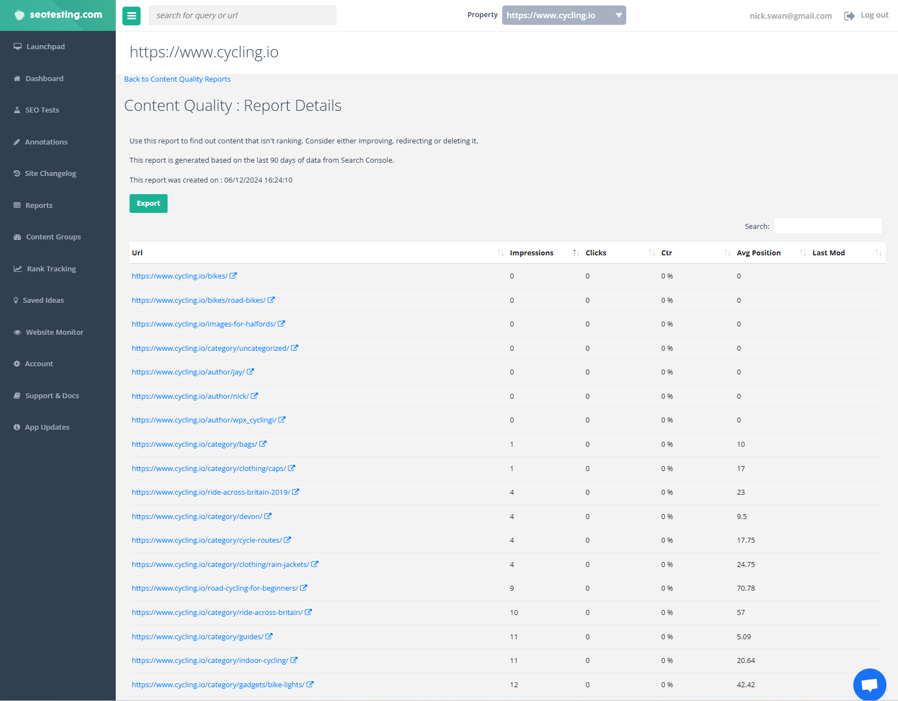This screenshot has height=701, width=898.
Task: Sort table by Avg Position column
Action: click(x=771, y=253)
